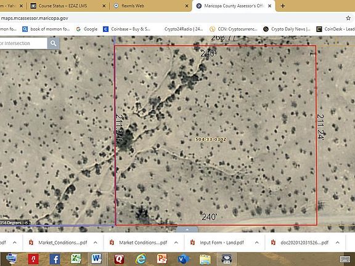
Task: Open a new browser tab
Action: [x=283, y=6]
